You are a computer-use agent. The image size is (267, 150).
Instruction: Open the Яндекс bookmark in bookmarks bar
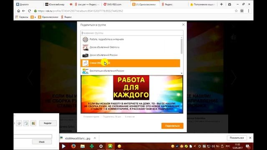66,17
